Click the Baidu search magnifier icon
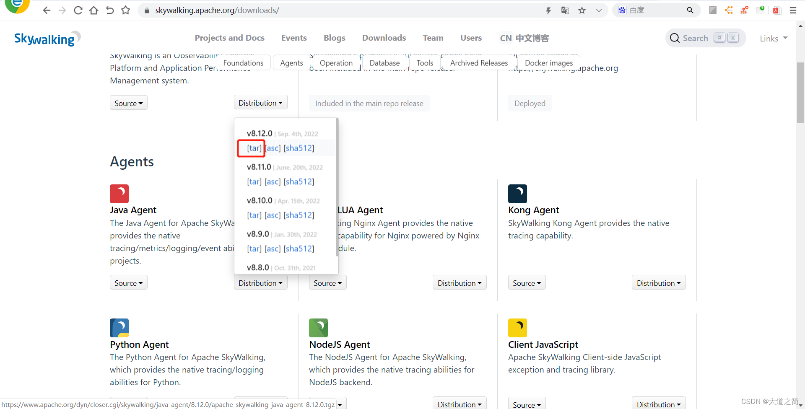 click(x=690, y=10)
